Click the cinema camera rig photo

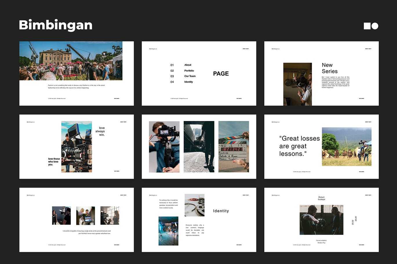(77, 147)
